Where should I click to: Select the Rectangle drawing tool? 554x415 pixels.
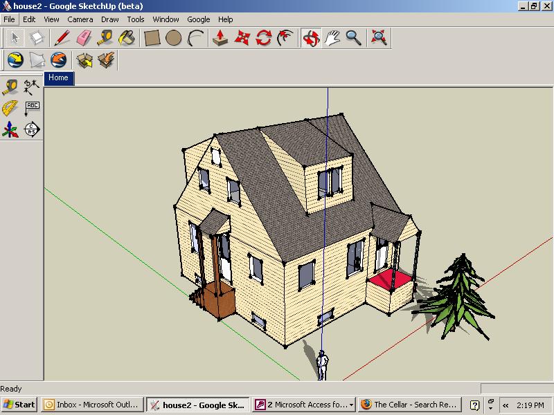tap(152, 38)
